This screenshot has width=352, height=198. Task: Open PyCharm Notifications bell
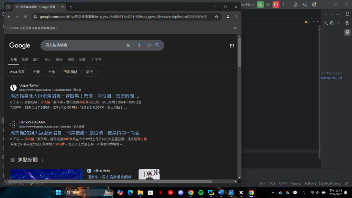tap(347, 14)
